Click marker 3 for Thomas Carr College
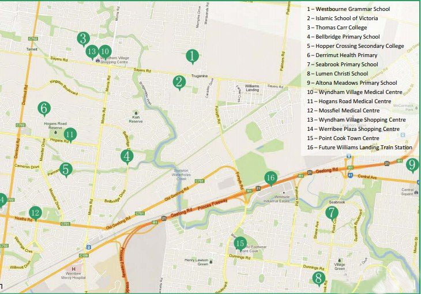Screen dimensions: 421x294 [x=84, y=39]
